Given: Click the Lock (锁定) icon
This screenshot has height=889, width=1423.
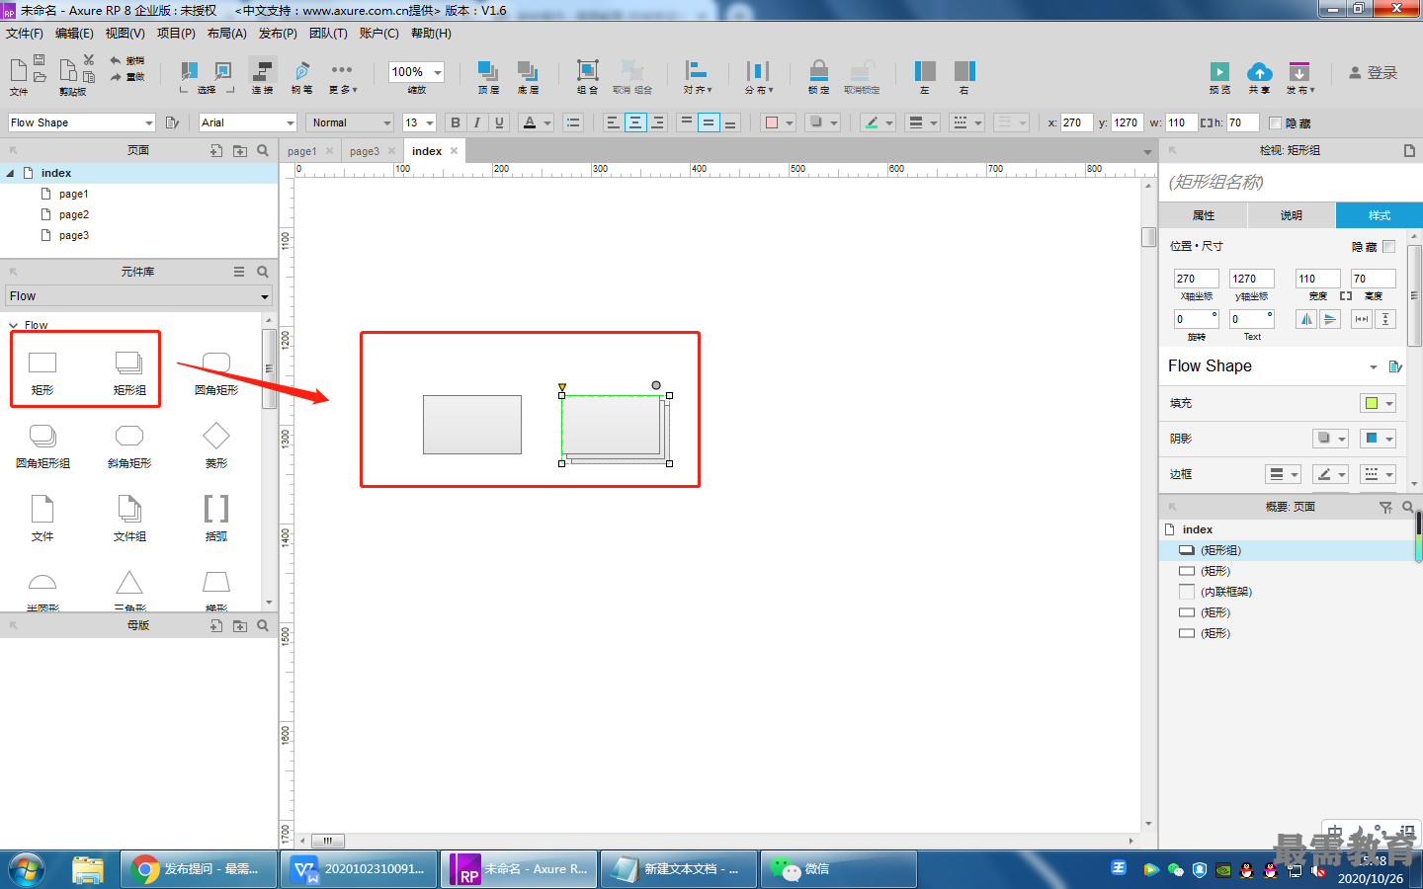Looking at the screenshot, I should point(819,71).
